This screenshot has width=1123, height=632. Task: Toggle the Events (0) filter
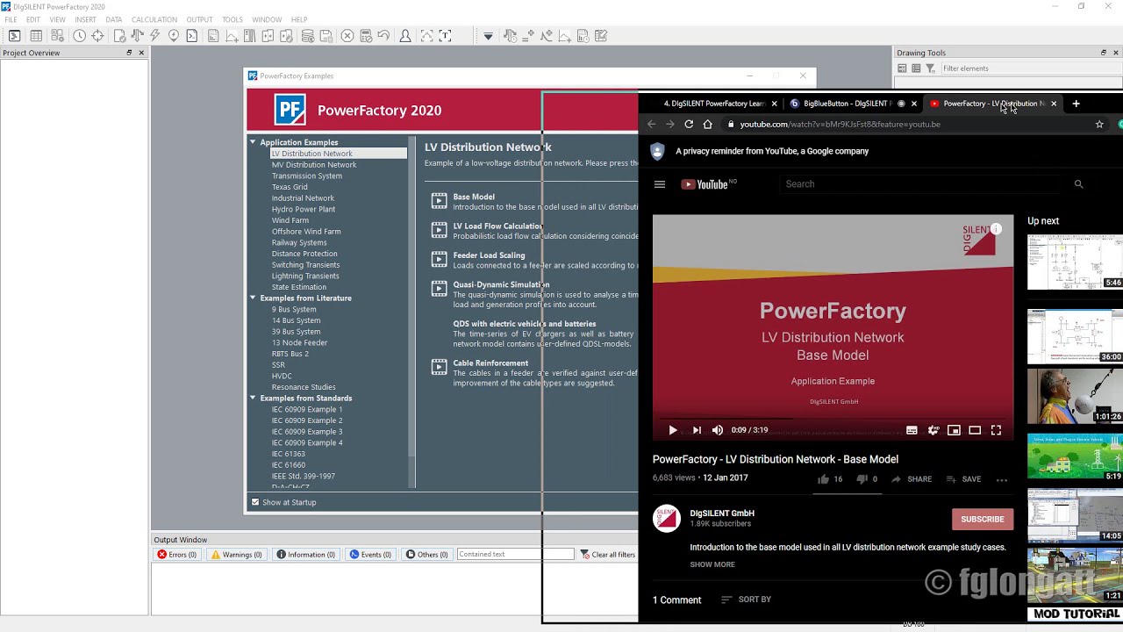coord(370,555)
